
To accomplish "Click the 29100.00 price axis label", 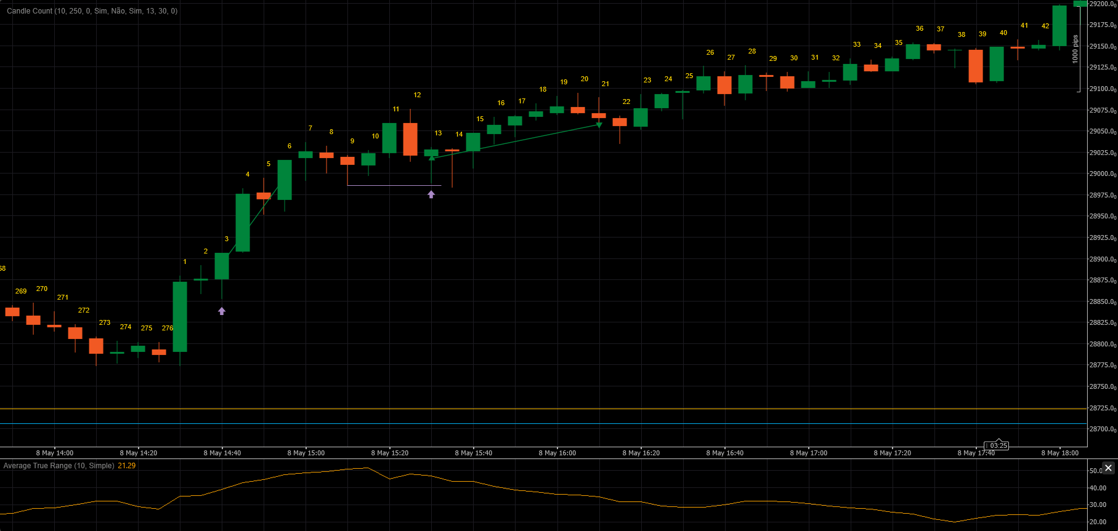I will (x=1103, y=89).
